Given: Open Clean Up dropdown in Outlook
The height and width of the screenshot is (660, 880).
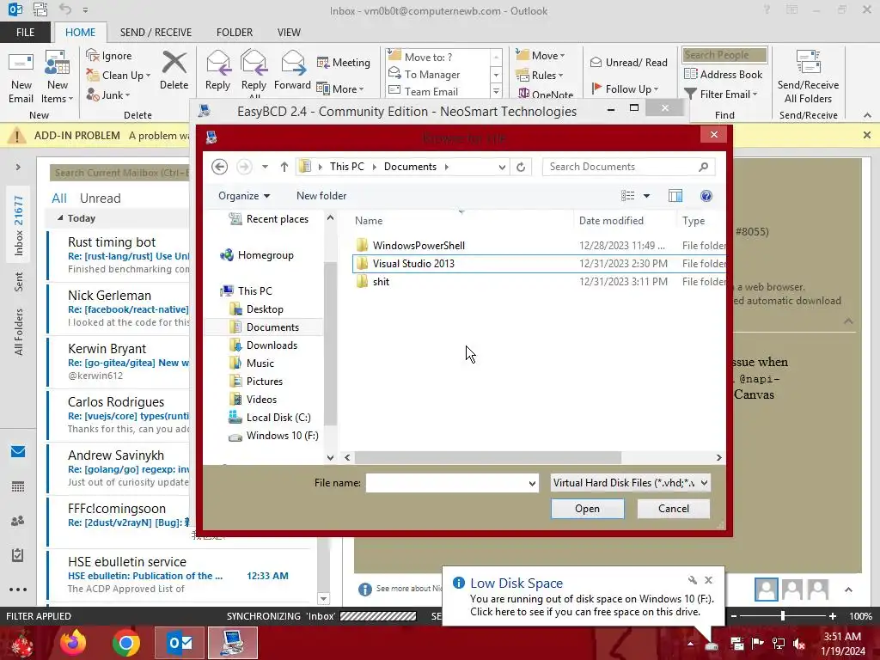Looking at the screenshot, I should [119, 76].
